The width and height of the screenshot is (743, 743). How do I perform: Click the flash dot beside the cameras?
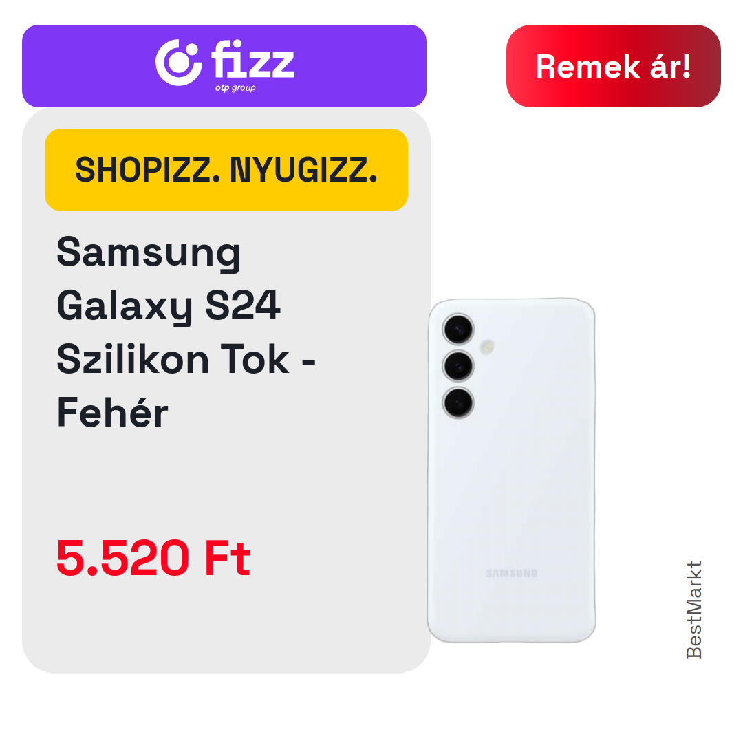point(487,347)
